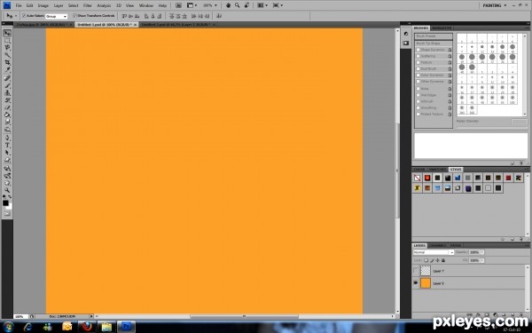This screenshot has height=333, width=532.
Task: Open the Window menu
Action: [x=146, y=6]
